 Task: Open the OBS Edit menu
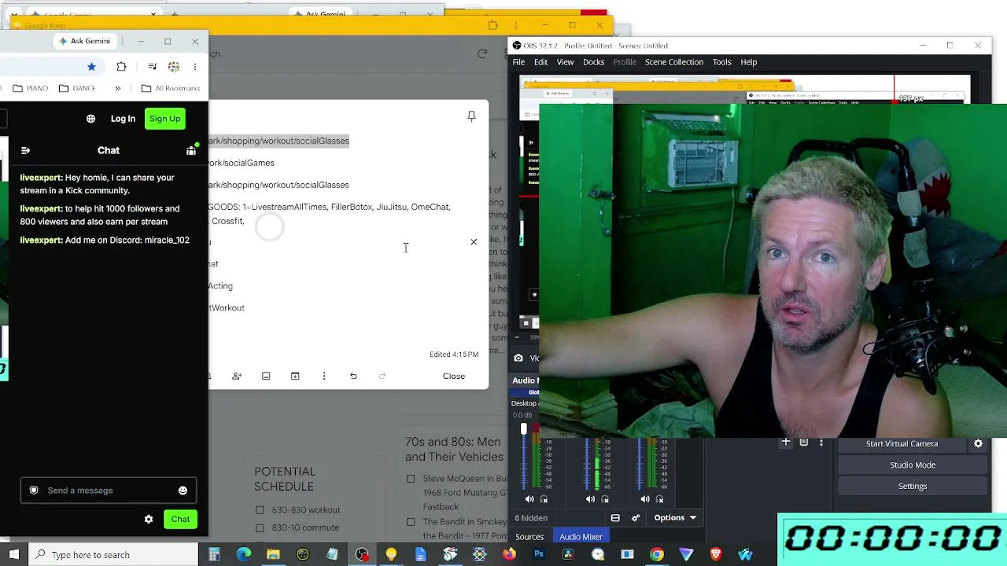(541, 62)
